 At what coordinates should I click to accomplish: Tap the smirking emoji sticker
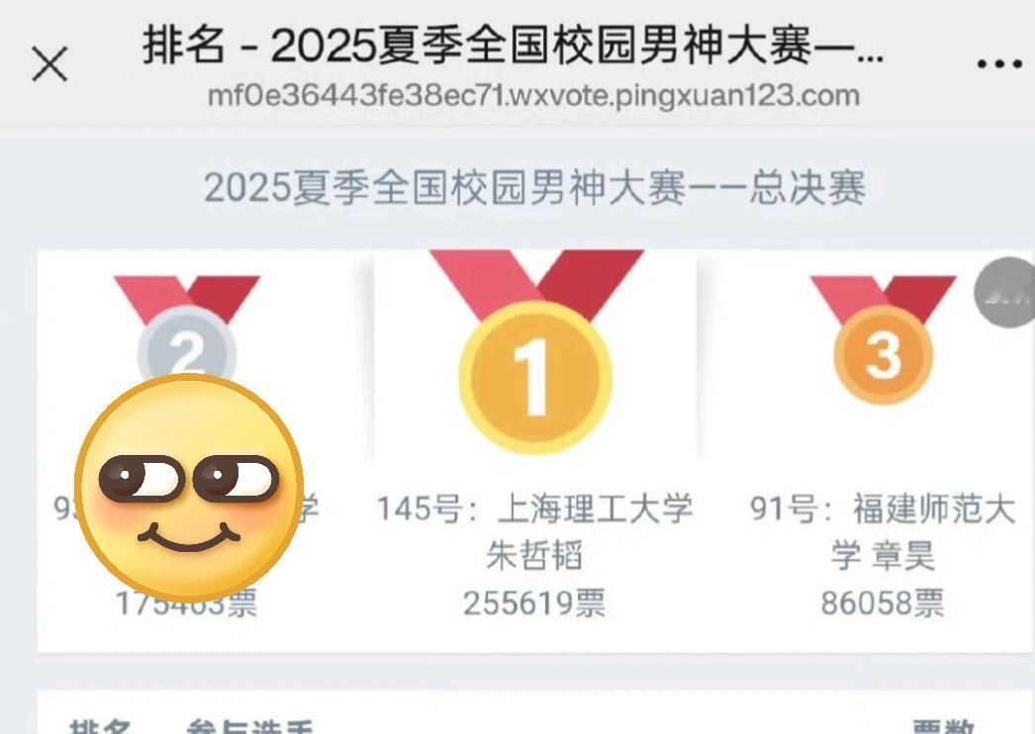[189, 488]
